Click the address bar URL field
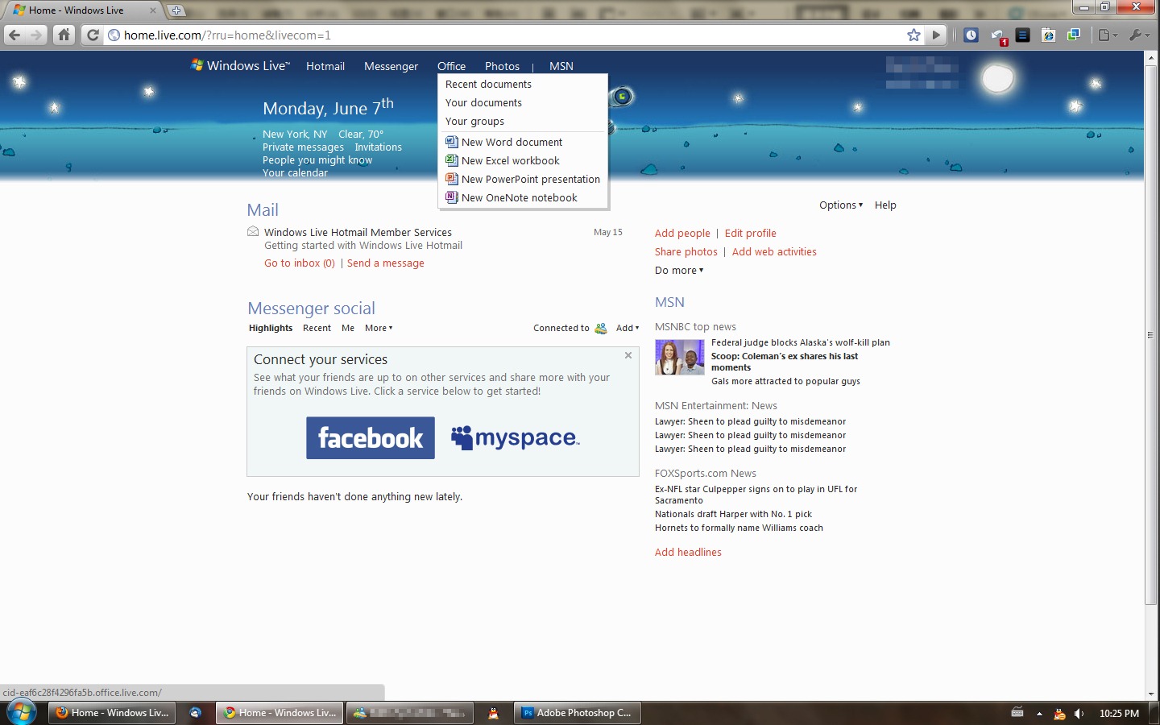Screen dimensions: 1160x725 pyautogui.click(x=507, y=35)
